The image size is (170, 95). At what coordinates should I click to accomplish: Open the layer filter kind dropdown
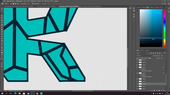(x=142, y=53)
